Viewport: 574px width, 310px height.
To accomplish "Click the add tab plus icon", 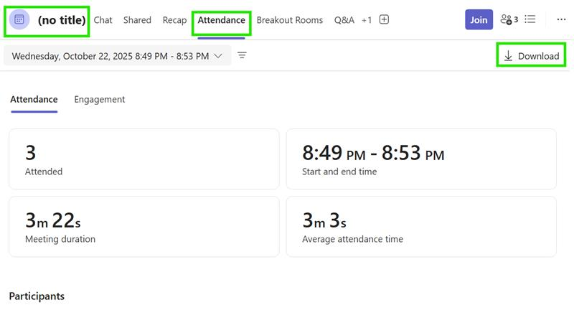I will [x=384, y=20].
